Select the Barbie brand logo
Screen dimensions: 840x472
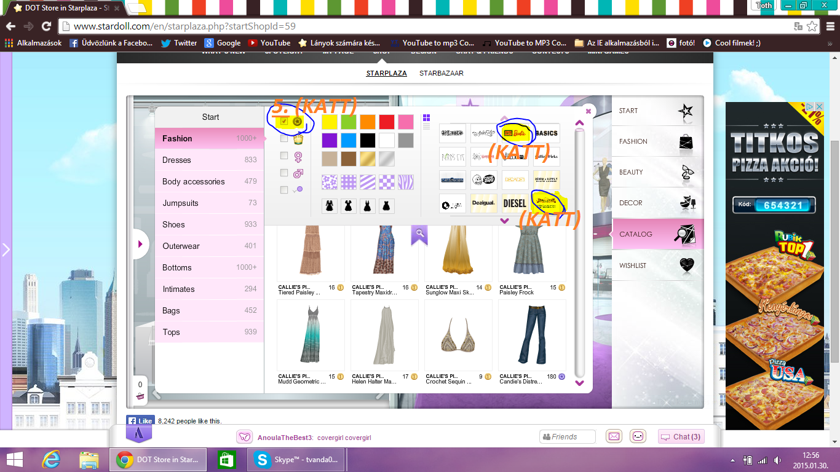[x=515, y=133]
